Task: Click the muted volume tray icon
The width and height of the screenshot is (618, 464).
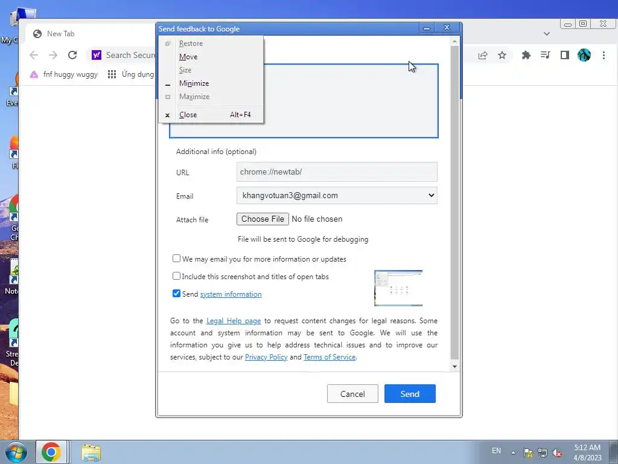Action: tap(557, 453)
